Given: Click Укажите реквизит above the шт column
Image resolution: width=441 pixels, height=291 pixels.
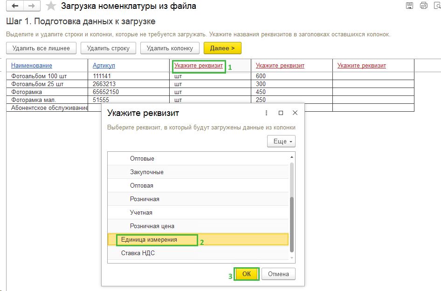Looking at the screenshot, I should pos(199,66).
